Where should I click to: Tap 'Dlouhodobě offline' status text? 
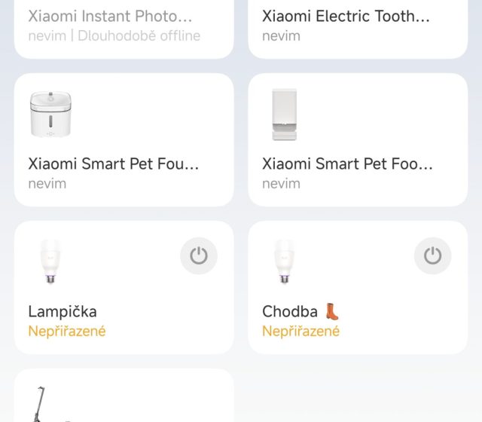tap(140, 35)
